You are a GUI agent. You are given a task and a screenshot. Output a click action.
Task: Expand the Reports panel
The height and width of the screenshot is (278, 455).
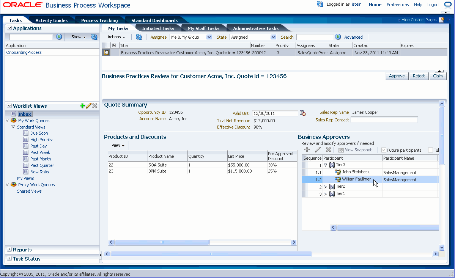click(x=9, y=249)
